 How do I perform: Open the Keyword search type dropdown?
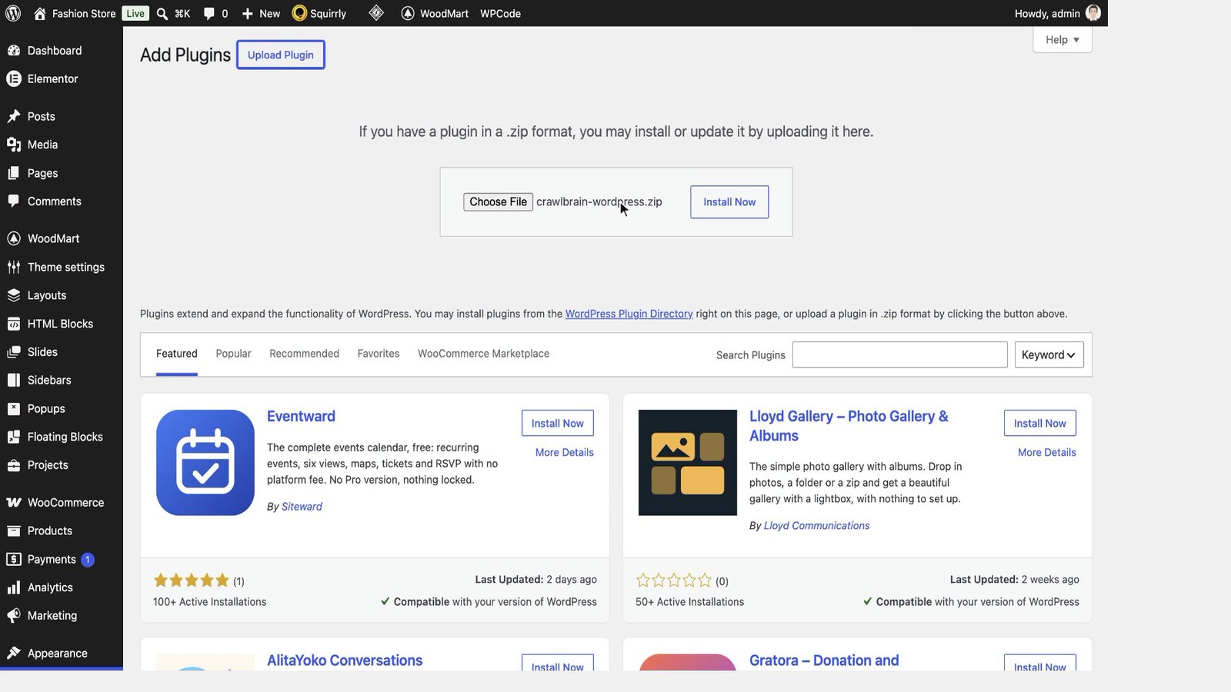click(x=1049, y=354)
